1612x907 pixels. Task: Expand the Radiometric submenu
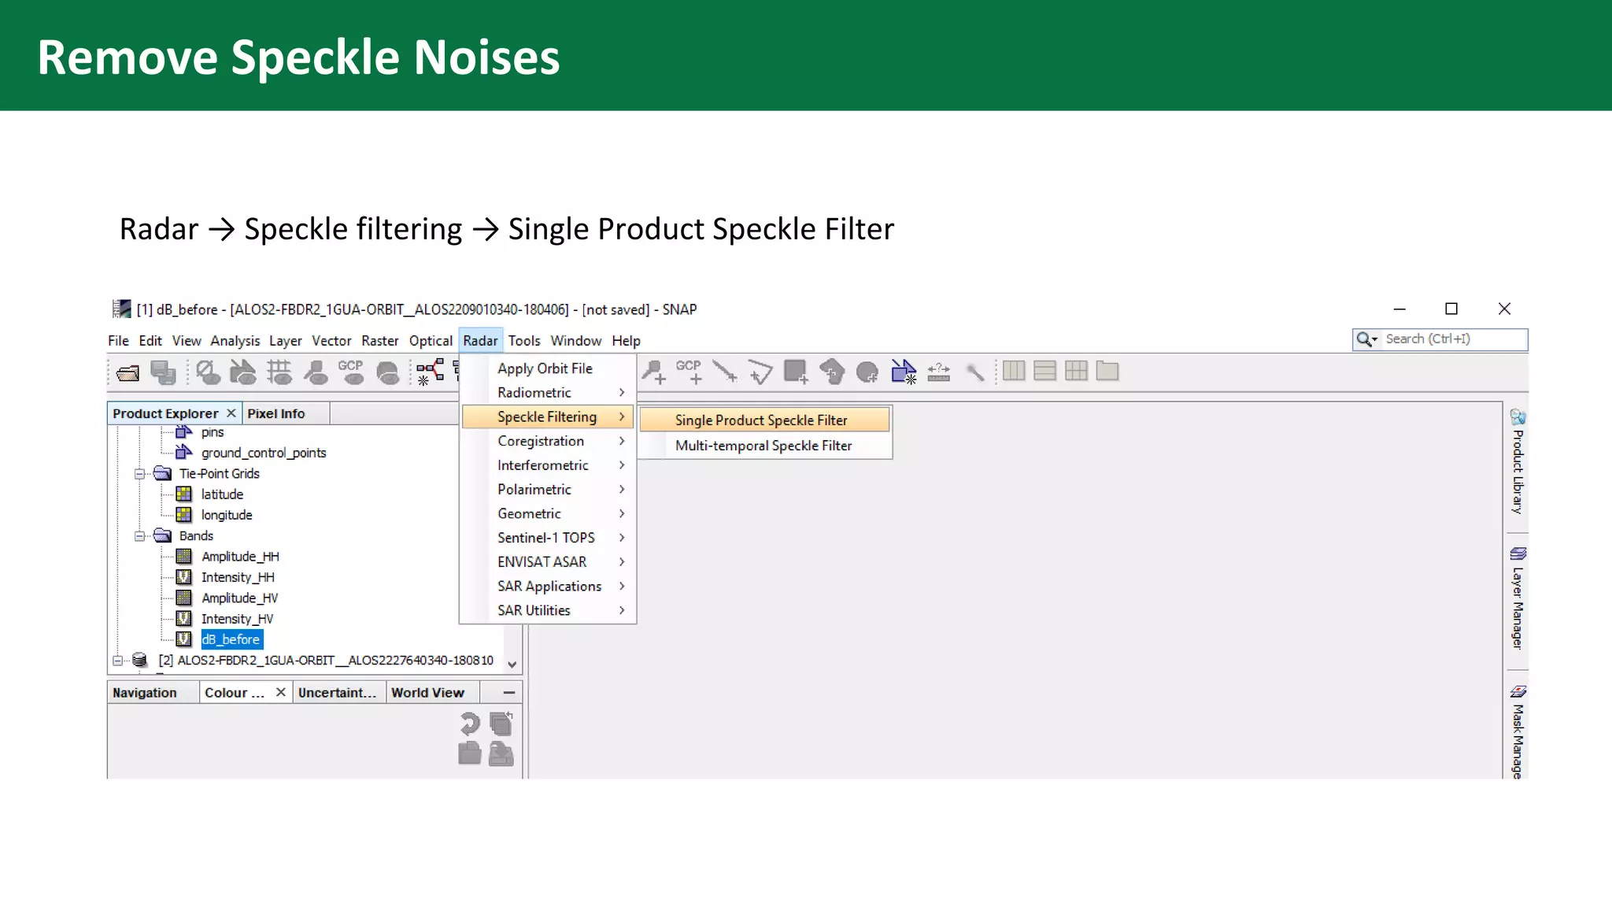[x=548, y=393]
